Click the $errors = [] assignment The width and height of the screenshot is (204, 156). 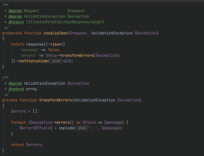pos(25,111)
